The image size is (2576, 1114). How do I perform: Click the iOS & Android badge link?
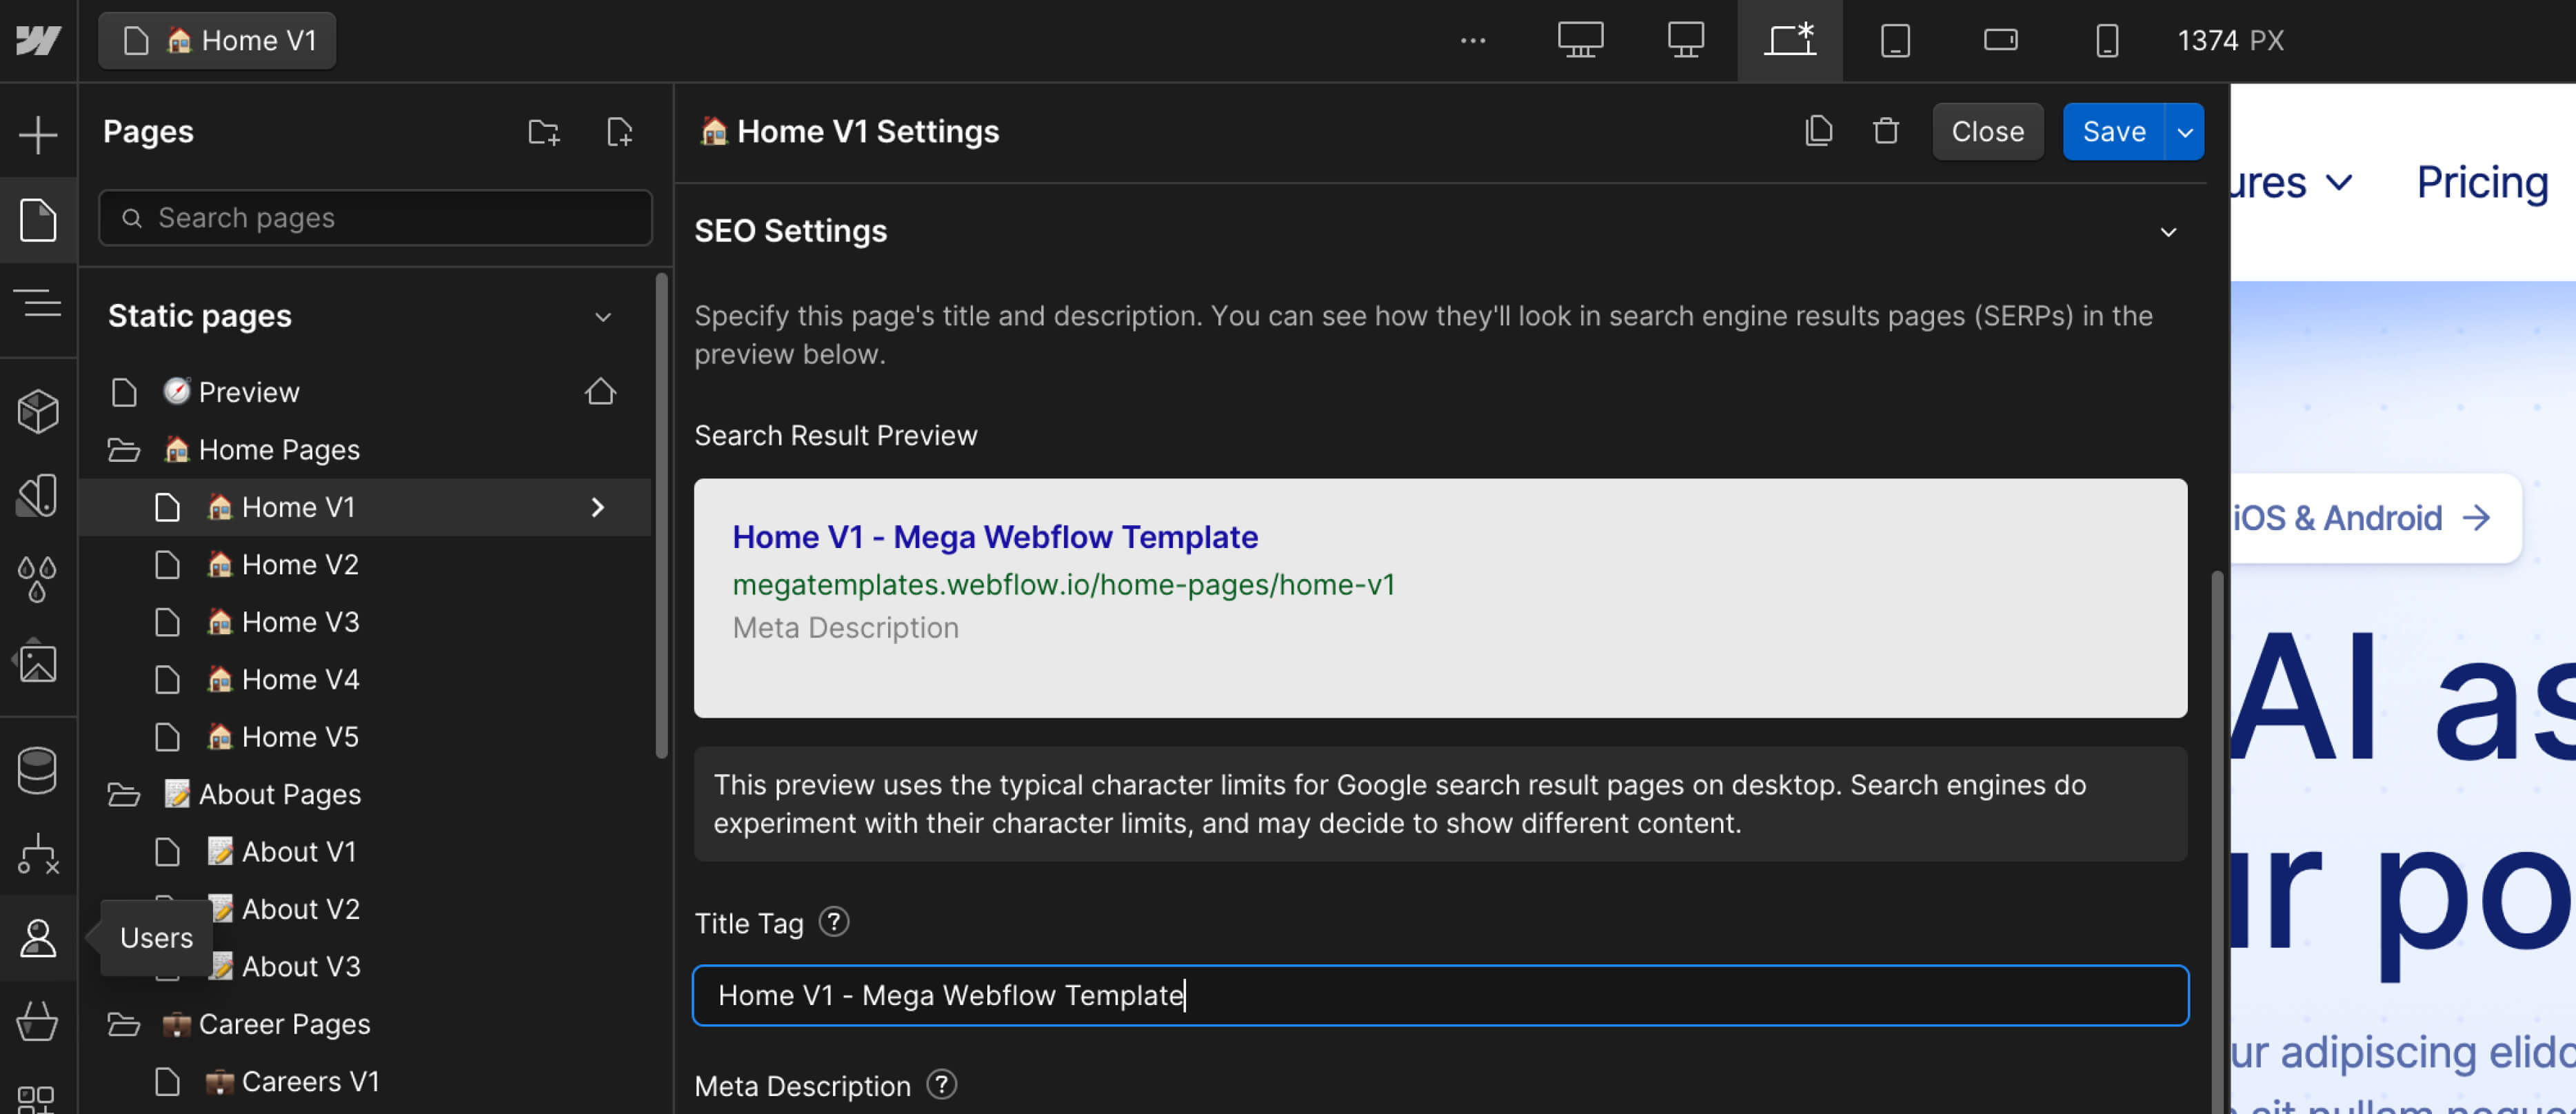tap(2375, 518)
